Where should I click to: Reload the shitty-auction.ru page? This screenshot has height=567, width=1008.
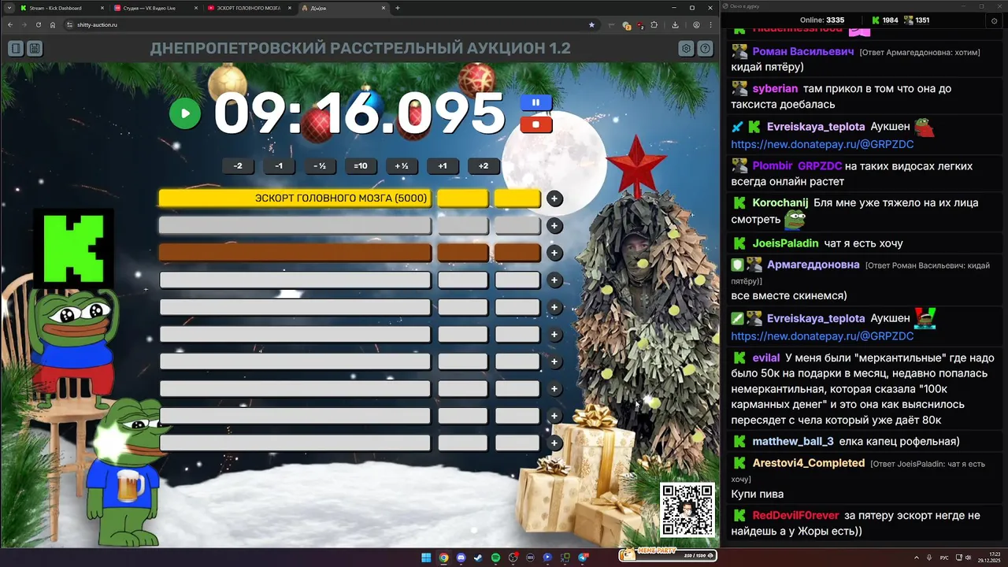39,24
